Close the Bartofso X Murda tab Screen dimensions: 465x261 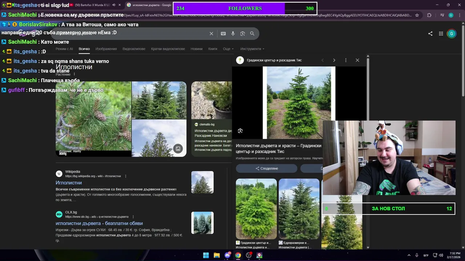(120, 5)
